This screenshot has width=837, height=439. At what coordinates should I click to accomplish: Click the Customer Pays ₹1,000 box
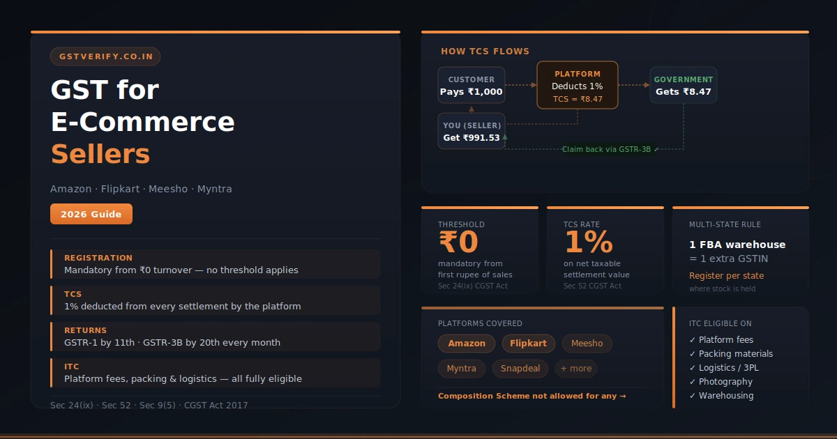472,86
